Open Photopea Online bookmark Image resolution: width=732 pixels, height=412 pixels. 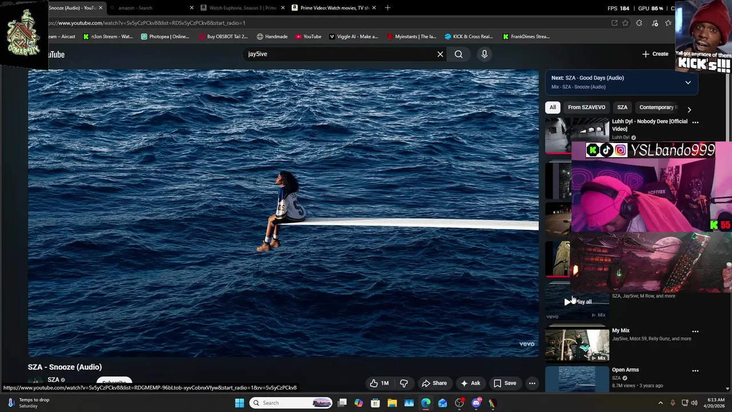[x=165, y=37]
